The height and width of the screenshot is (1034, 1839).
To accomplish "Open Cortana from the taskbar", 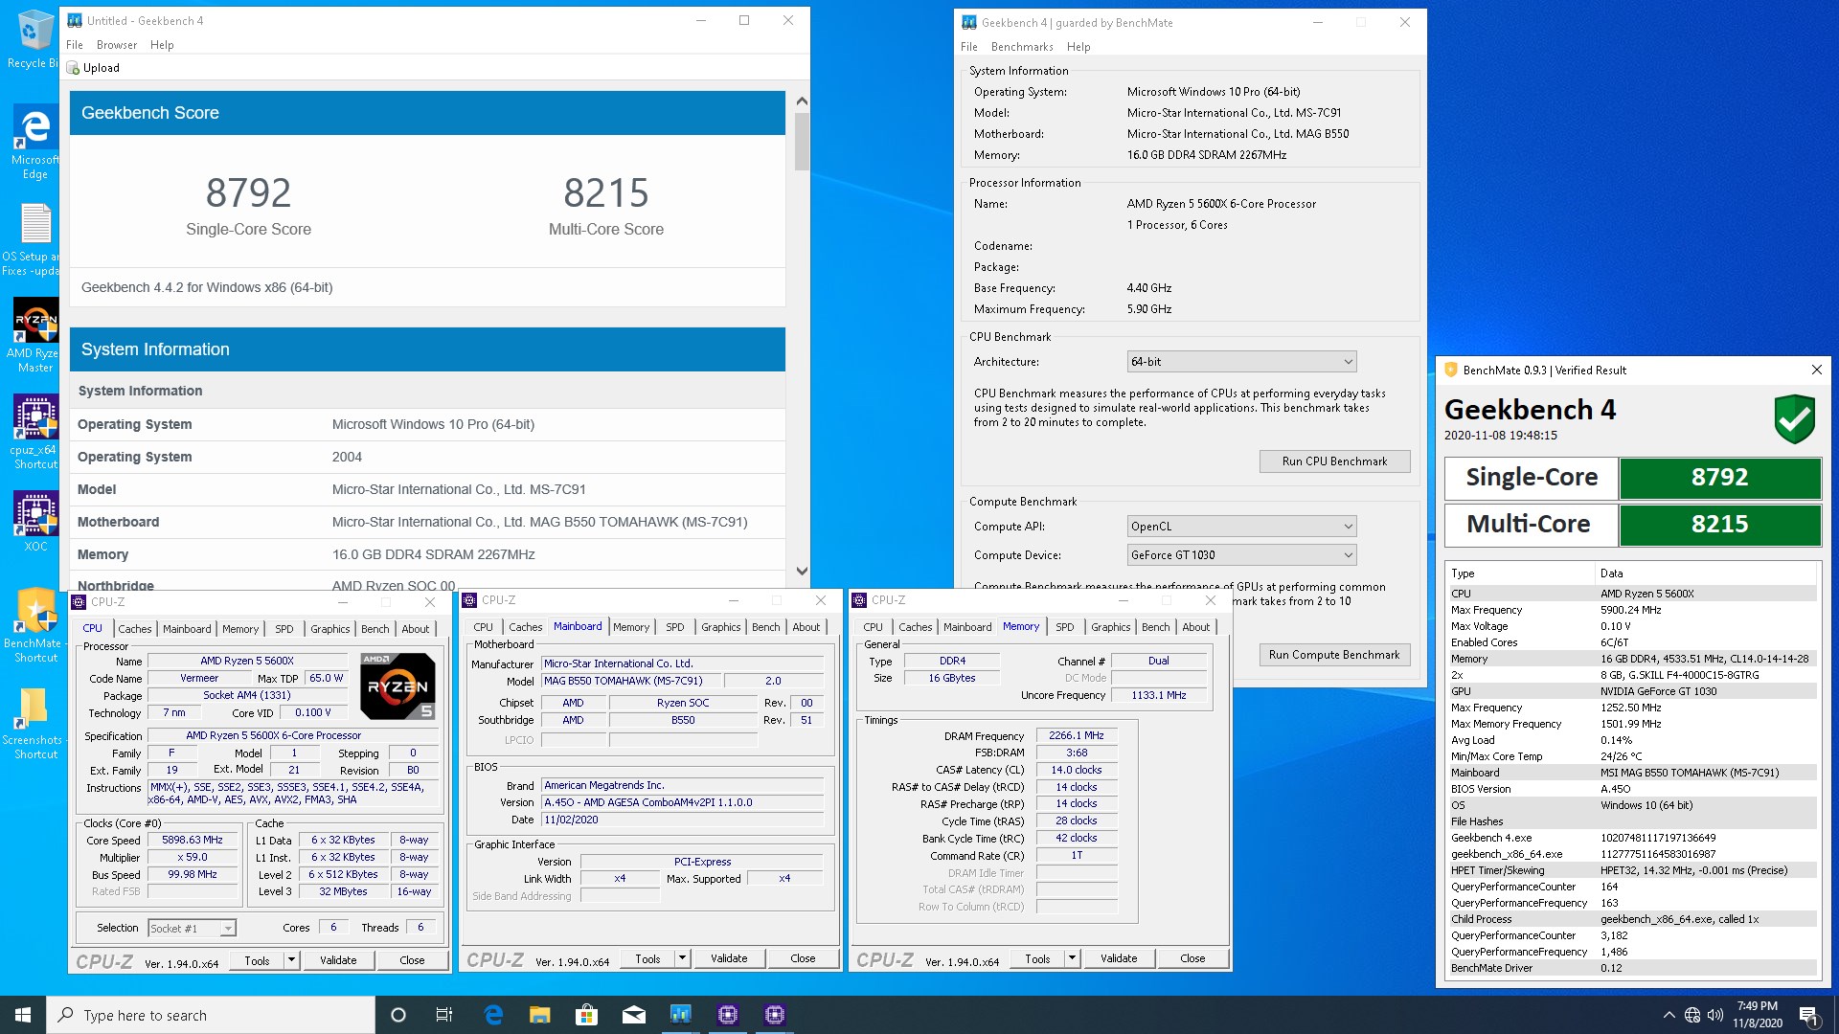I will point(398,1015).
